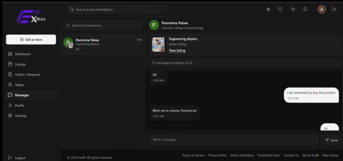The height and width of the screenshot is (161, 343).
Task: Focus the Search across marketplace field
Action: (x=117, y=9)
